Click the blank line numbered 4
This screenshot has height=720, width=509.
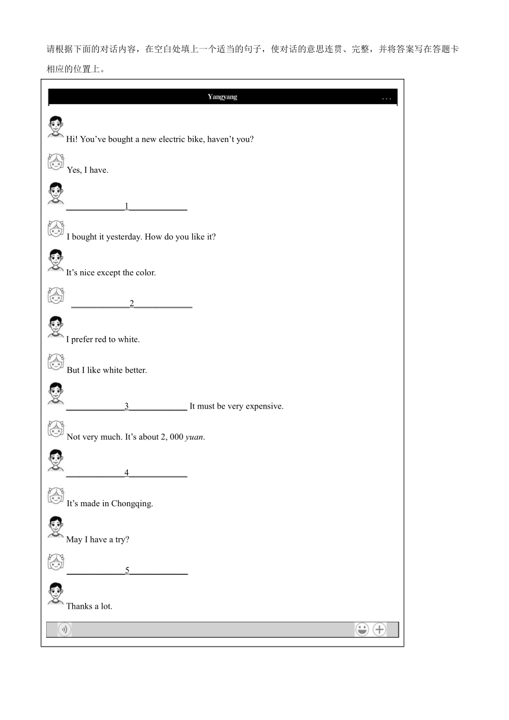pyautogui.click(x=127, y=472)
